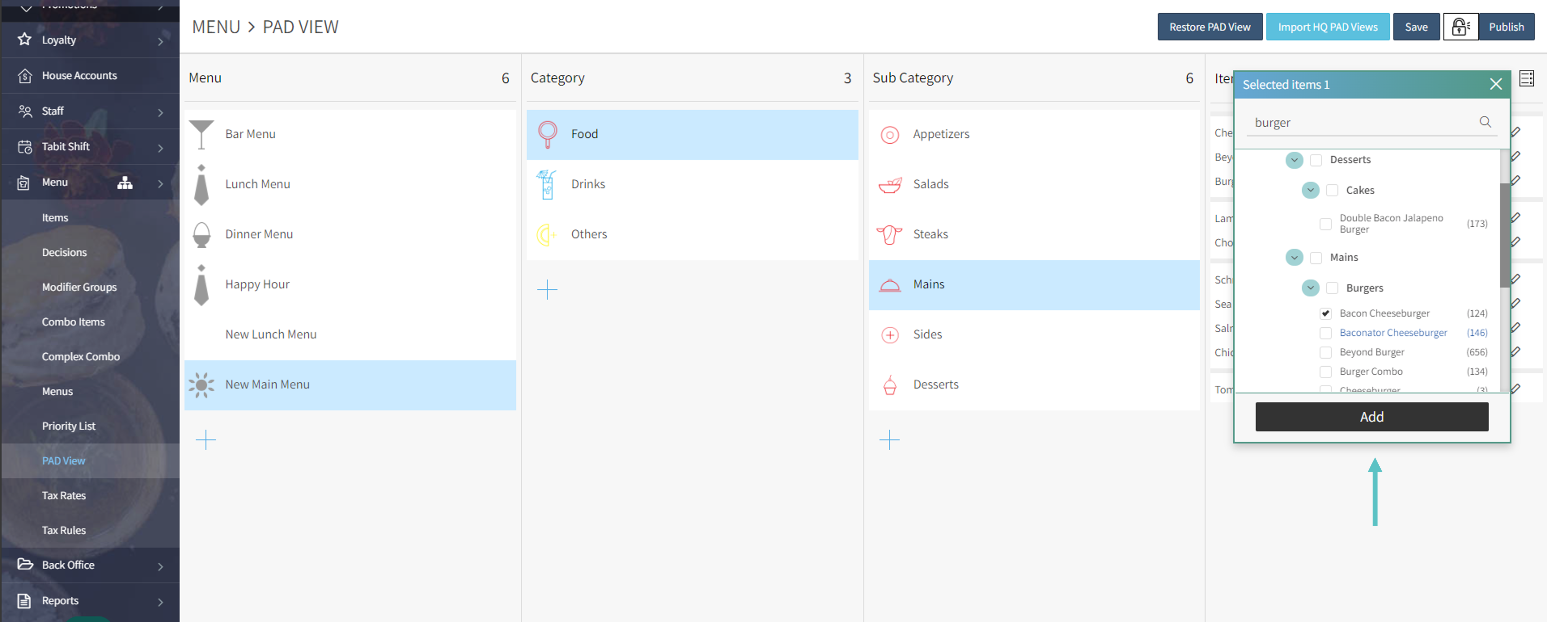Click the burger search input field
Image resolution: width=1547 pixels, height=622 pixels.
pos(1357,123)
